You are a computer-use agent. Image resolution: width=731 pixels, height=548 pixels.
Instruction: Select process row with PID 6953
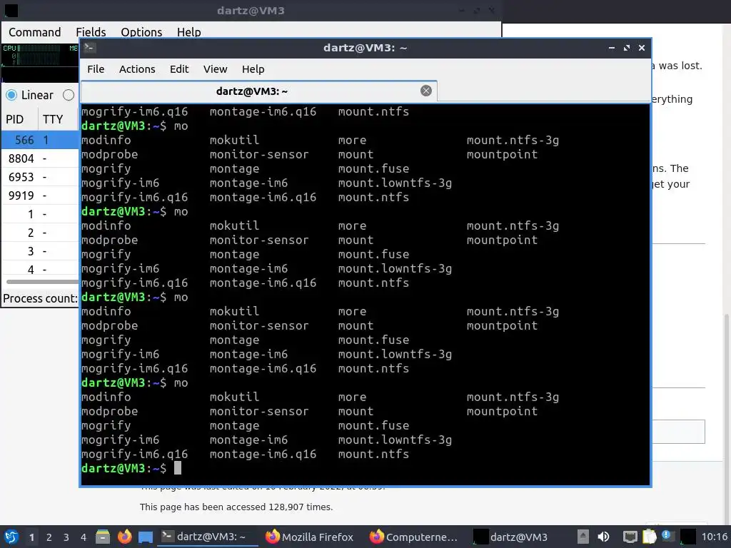click(x=40, y=177)
